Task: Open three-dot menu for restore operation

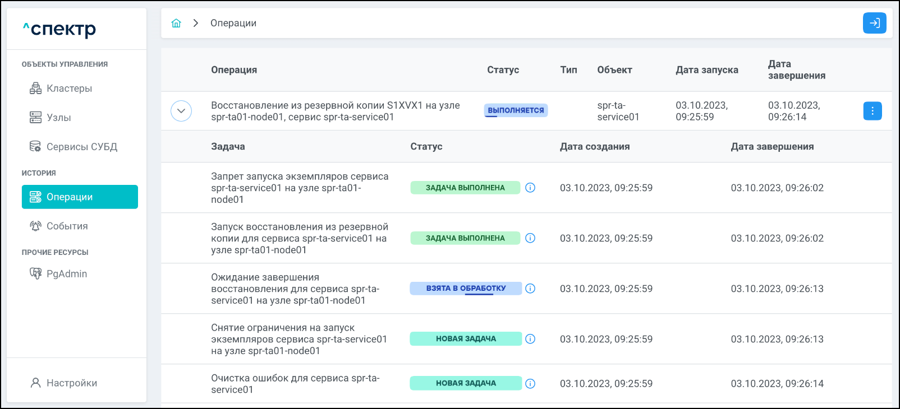Action: coord(872,111)
